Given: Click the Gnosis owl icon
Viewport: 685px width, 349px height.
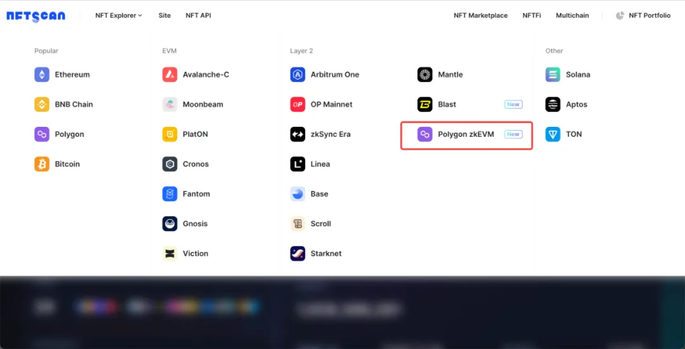Looking at the screenshot, I should tap(169, 223).
